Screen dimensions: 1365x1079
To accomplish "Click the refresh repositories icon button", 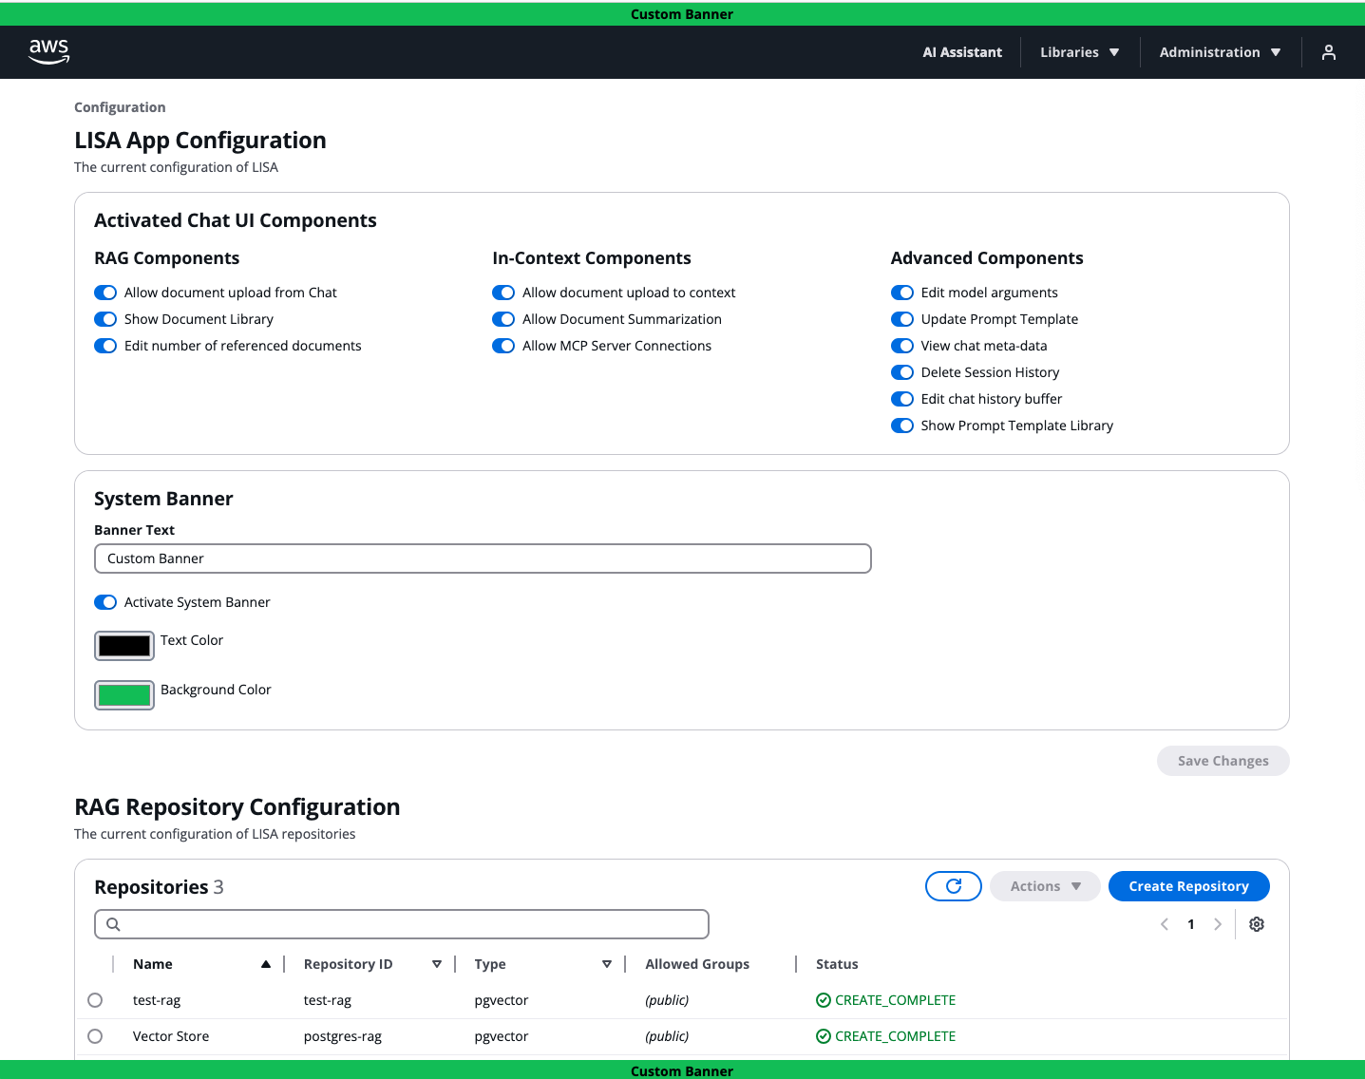I will [954, 886].
